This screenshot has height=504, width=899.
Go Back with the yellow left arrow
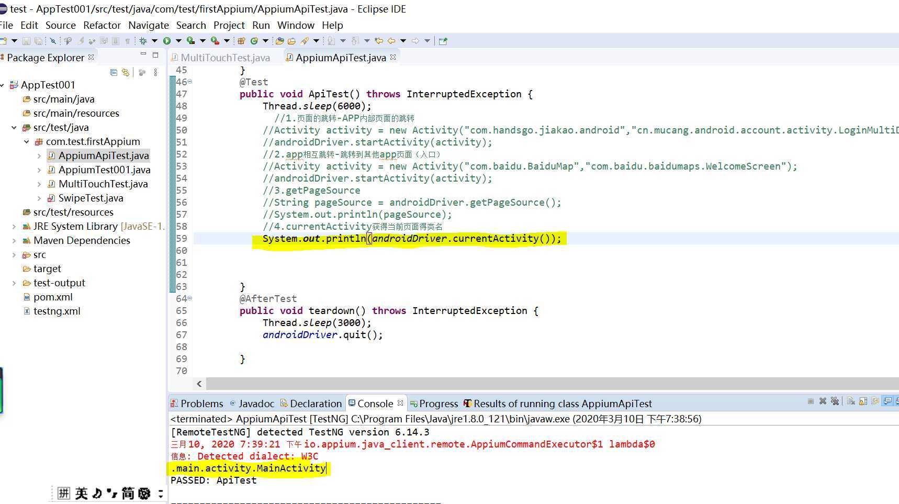[391, 41]
